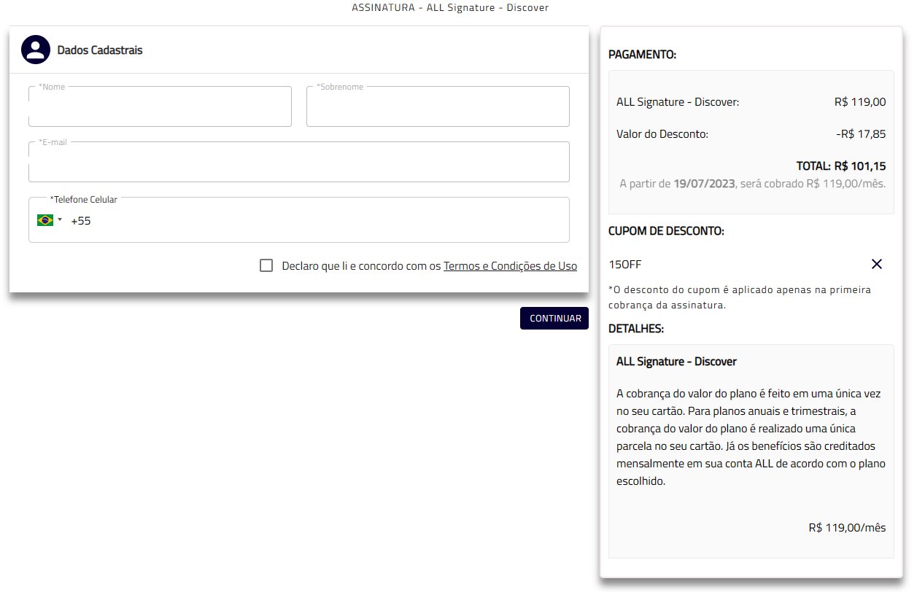Screen dimensions: 917x592
Task: Click into the E-mail input field
Action: [299, 162]
